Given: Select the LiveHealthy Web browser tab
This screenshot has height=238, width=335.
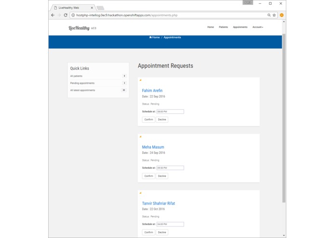Looking at the screenshot, I should pyautogui.click(x=73, y=8).
